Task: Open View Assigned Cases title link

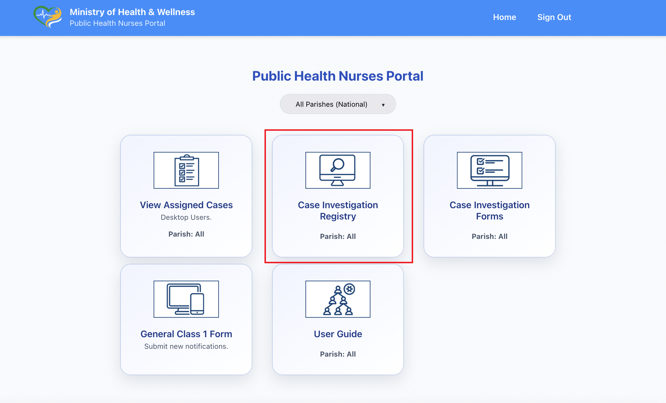Action: click(186, 205)
